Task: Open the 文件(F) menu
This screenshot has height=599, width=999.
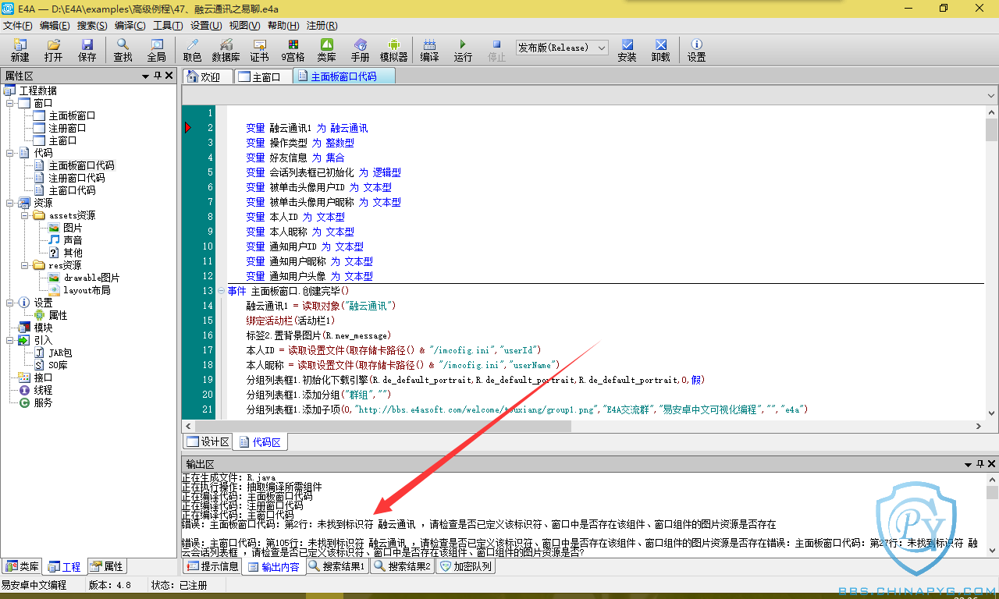Action: pyautogui.click(x=18, y=25)
